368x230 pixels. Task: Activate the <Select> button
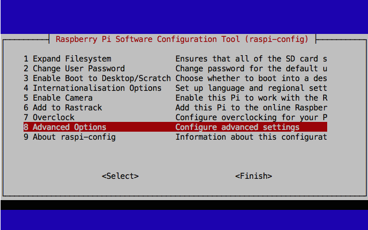[120, 176]
